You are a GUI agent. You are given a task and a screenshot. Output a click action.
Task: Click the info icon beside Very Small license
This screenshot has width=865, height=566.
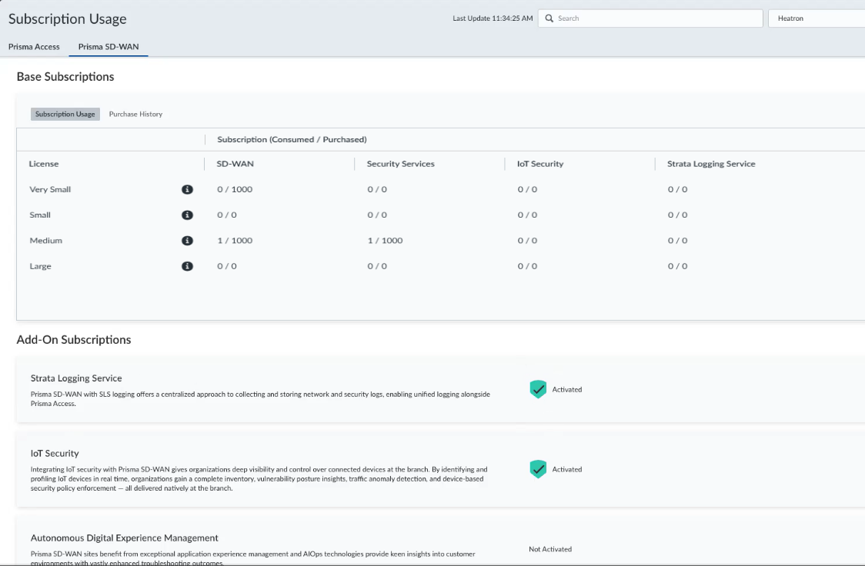click(x=187, y=189)
